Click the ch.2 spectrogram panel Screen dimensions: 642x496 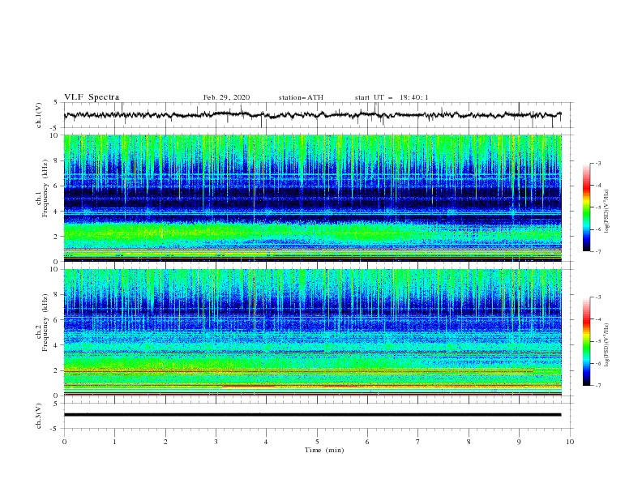point(312,332)
